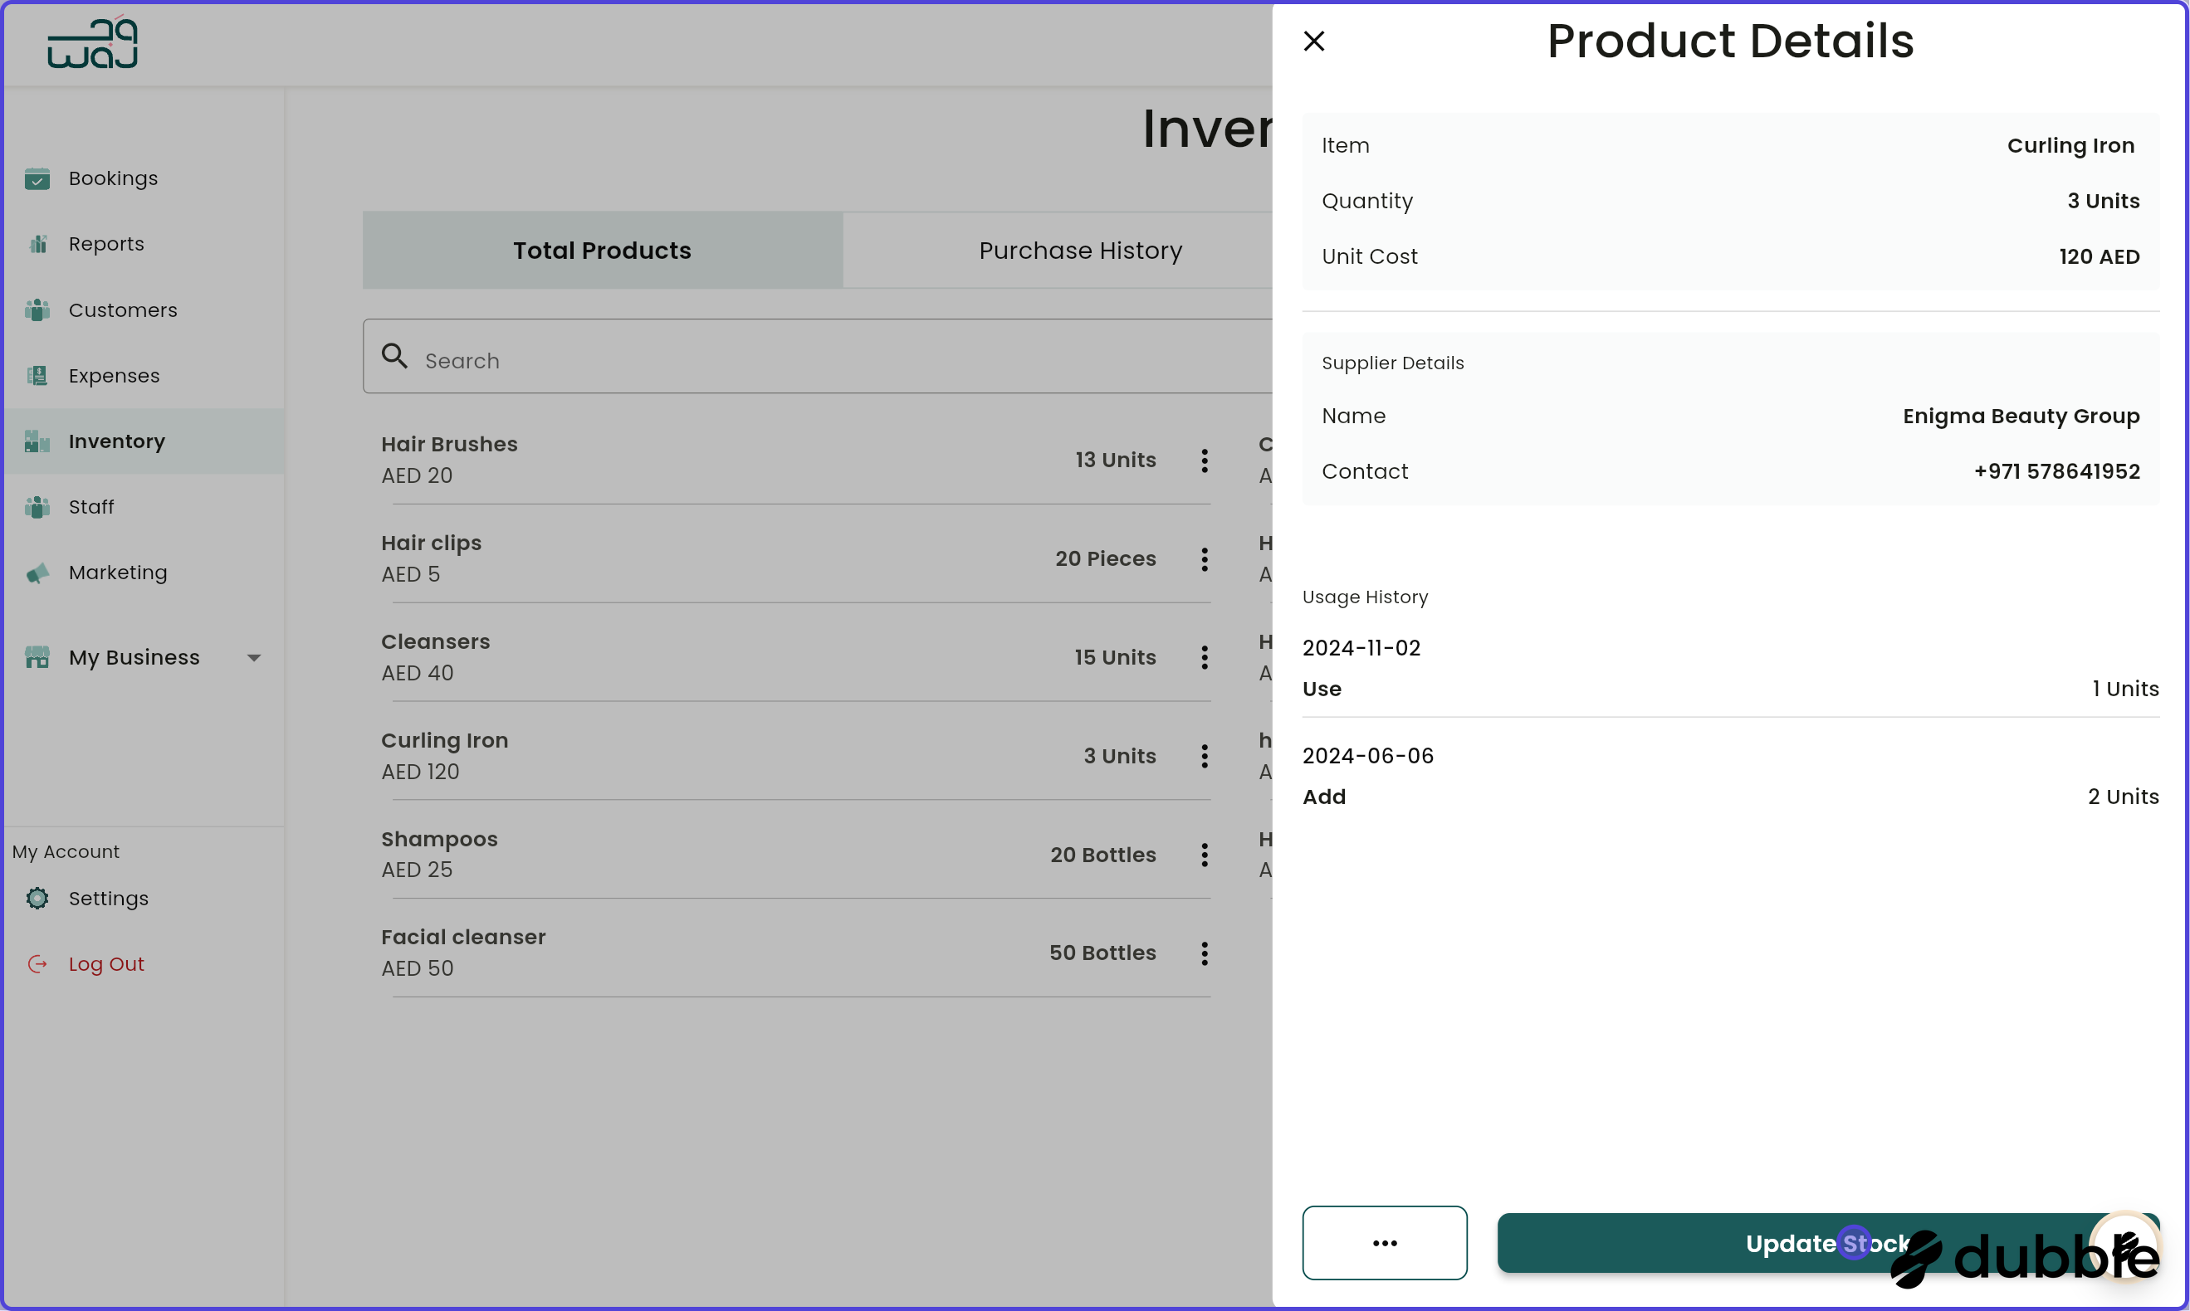Click the search magnifier icon
The image size is (2190, 1311).
(395, 355)
